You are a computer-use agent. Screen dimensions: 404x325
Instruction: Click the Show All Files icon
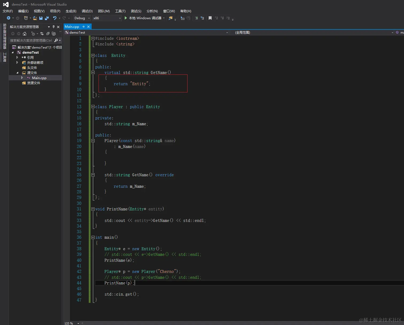(54, 34)
